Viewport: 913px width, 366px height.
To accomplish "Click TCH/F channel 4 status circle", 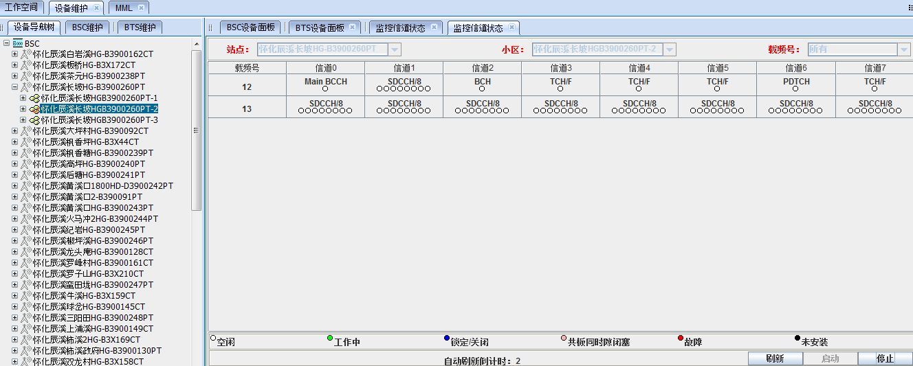I will click(639, 89).
